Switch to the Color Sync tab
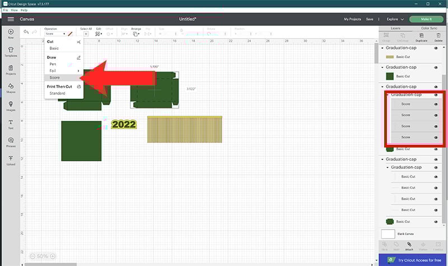This screenshot has height=266, width=448. (x=429, y=28)
